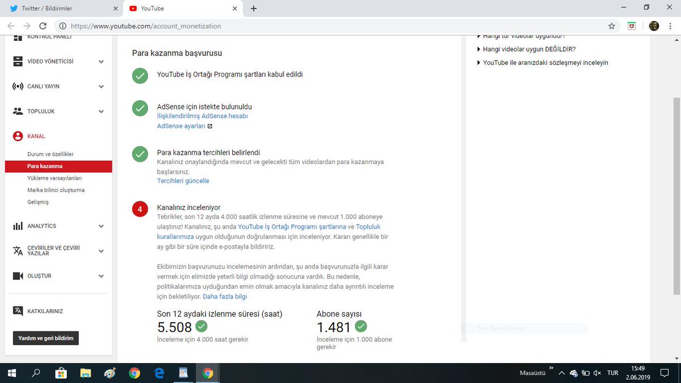
Task: Click the Tercihleri güncelle link
Action: [x=183, y=181]
